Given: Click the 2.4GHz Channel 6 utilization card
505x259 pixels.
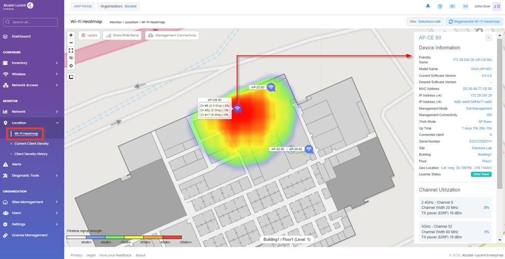Looking at the screenshot, I should [x=455, y=208].
